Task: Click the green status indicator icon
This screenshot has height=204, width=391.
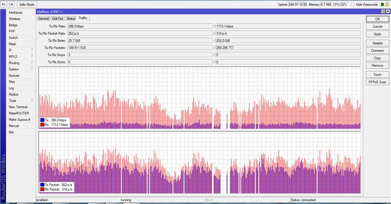Action: (383, 4)
